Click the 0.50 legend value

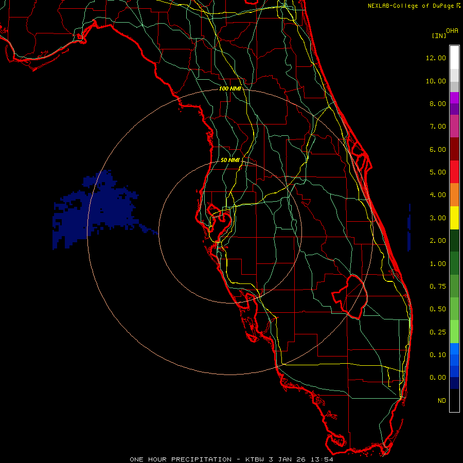coord(438,309)
